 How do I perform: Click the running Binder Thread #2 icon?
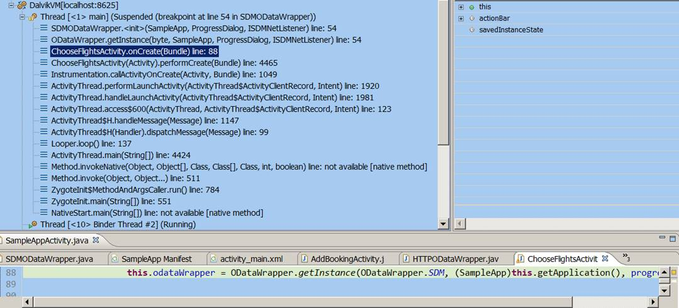point(33,225)
